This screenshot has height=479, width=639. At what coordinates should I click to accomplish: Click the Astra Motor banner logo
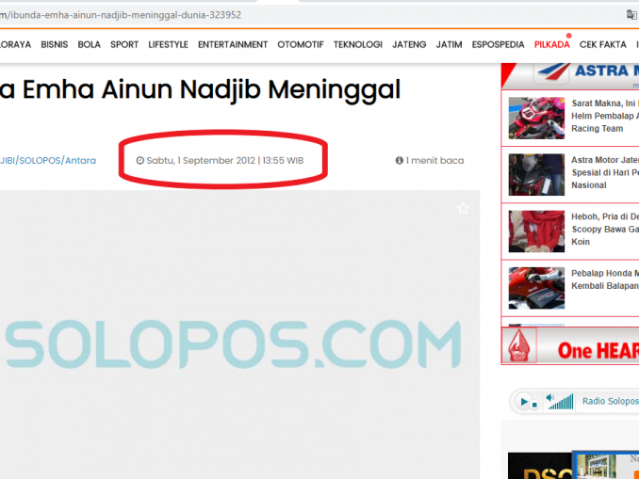(570, 75)
